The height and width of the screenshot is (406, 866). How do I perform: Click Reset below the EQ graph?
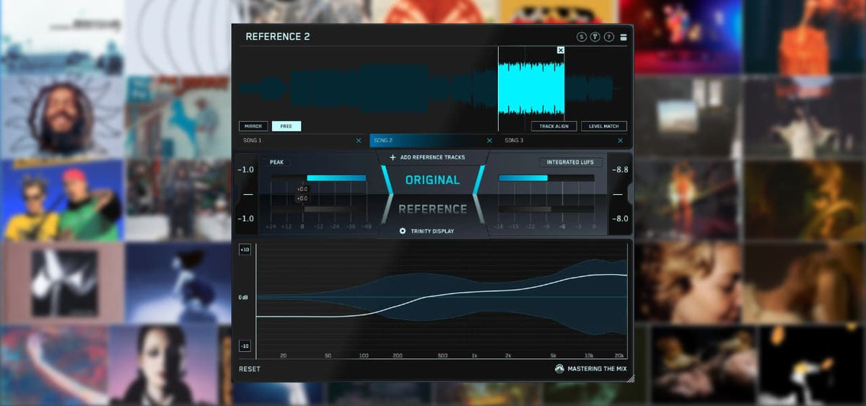[250, 369]
